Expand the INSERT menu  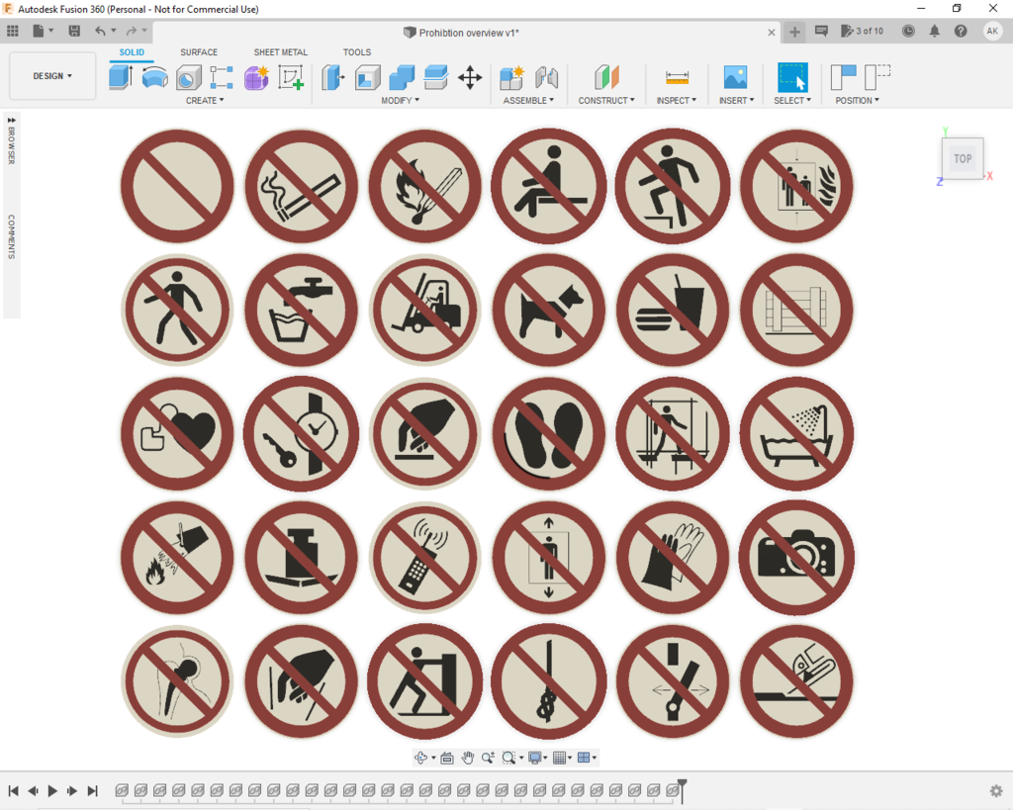coord(736,100)
